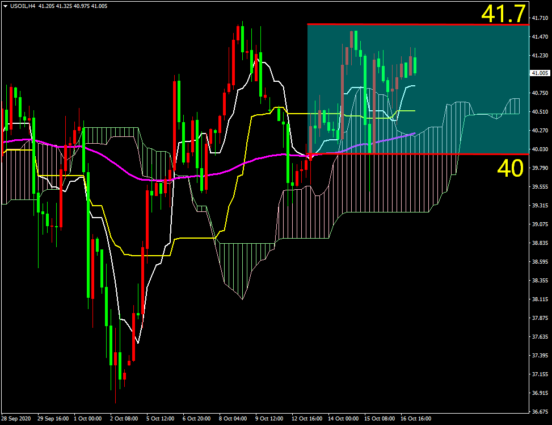
Task: Click the 28 Sep 2020 date label
Action: (x=16, y=419)
